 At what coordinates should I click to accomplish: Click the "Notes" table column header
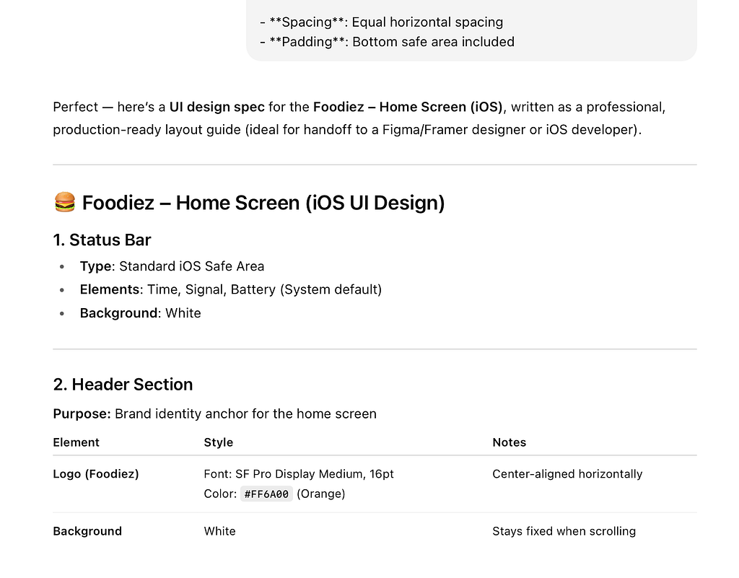(x=509, y=442)
